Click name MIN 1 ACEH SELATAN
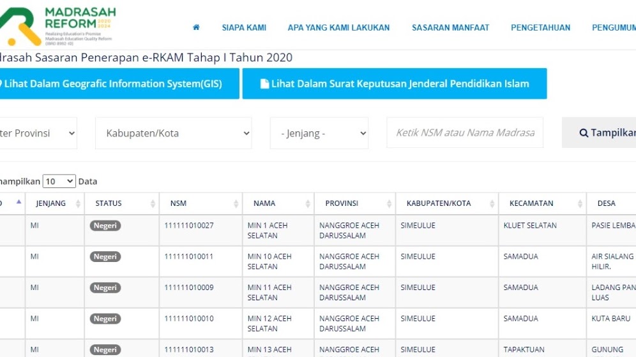The width and height of the screenshot is (636, 357). click(x=268, y=230)
